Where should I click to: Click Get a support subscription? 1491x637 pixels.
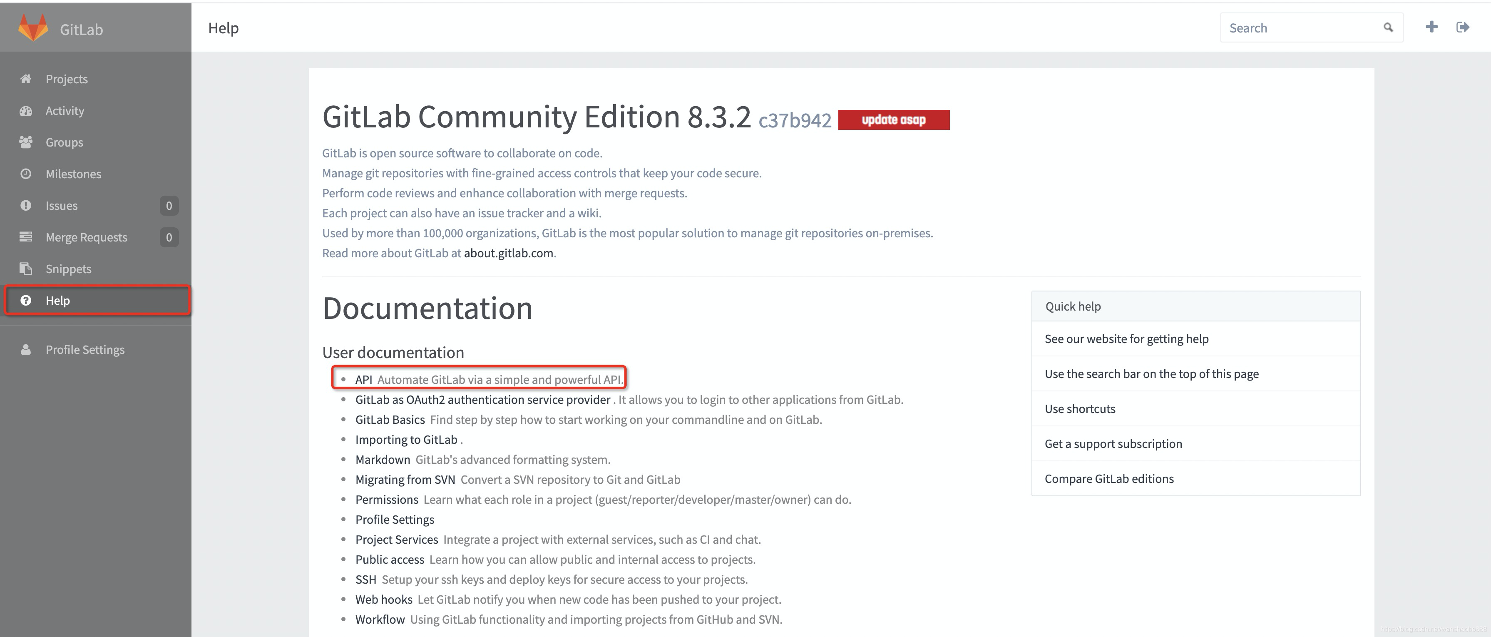coord(1196,443)
